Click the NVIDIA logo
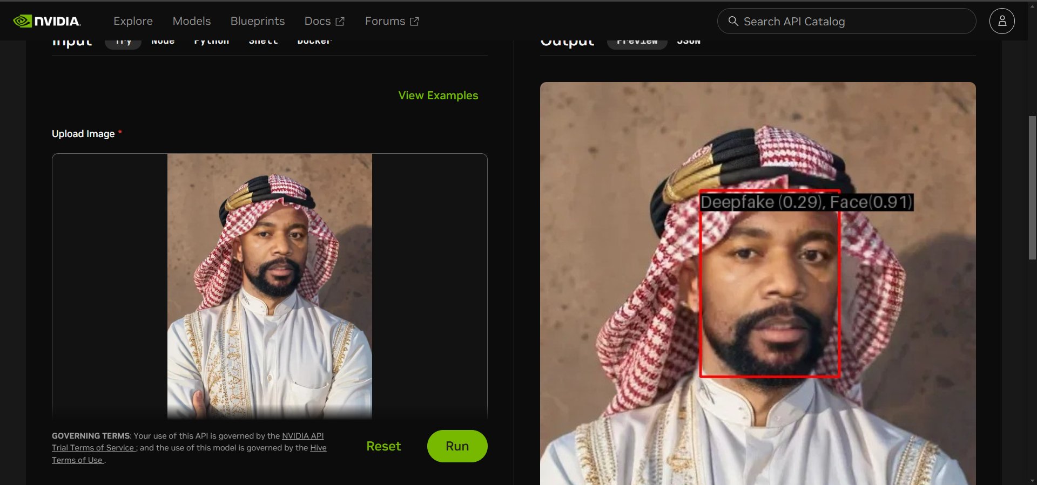 coord(47,21)
